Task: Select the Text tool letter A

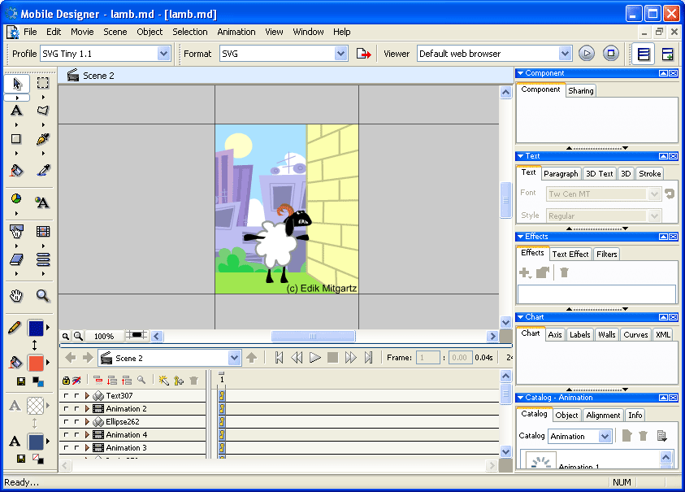Action: click(x=16, y=111)
